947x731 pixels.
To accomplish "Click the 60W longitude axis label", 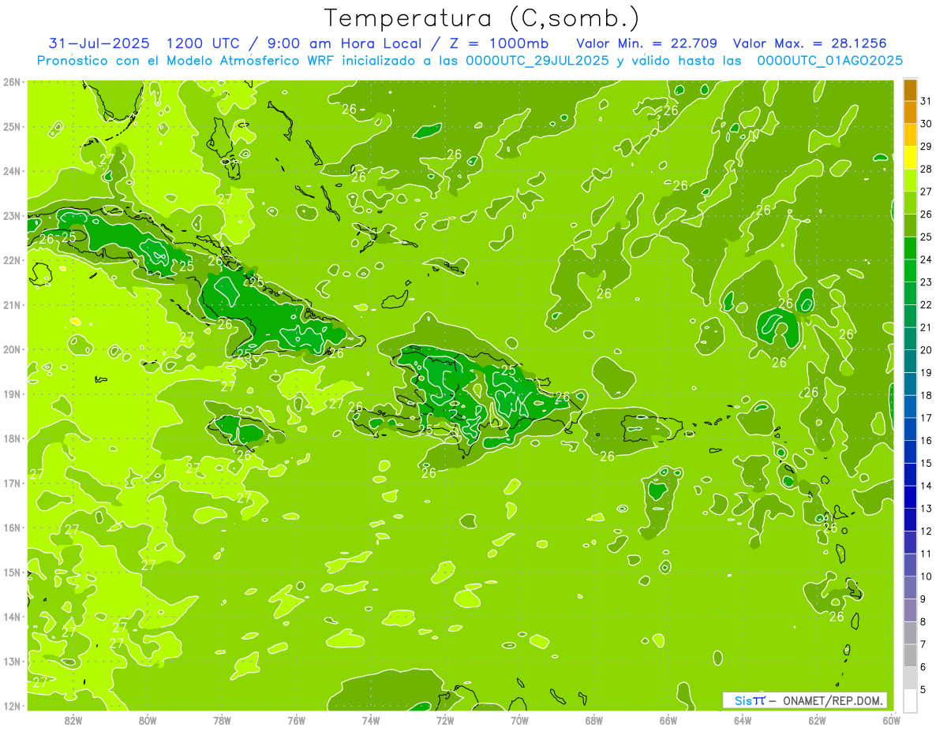I will [x=891, y=720].
